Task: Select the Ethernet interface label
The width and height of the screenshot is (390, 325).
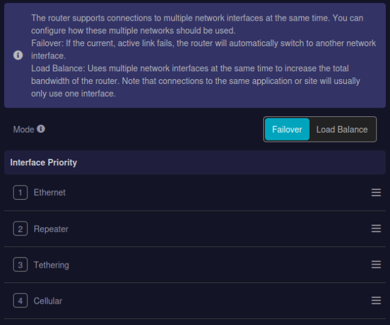Action: pyautogui.click(x=49, y=192)
